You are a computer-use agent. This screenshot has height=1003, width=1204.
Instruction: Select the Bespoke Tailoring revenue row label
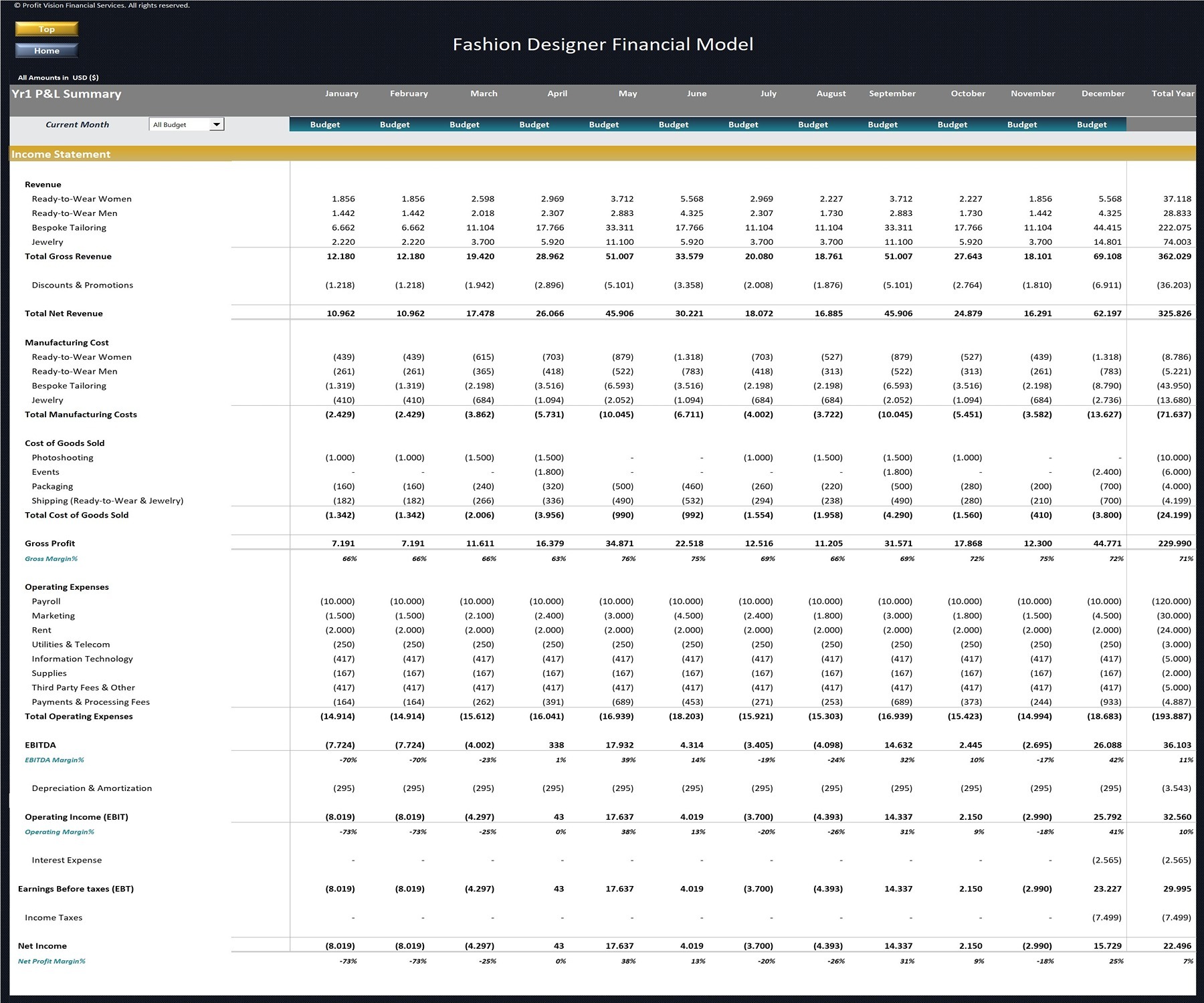pyautogui.click(x=69, y=227)
